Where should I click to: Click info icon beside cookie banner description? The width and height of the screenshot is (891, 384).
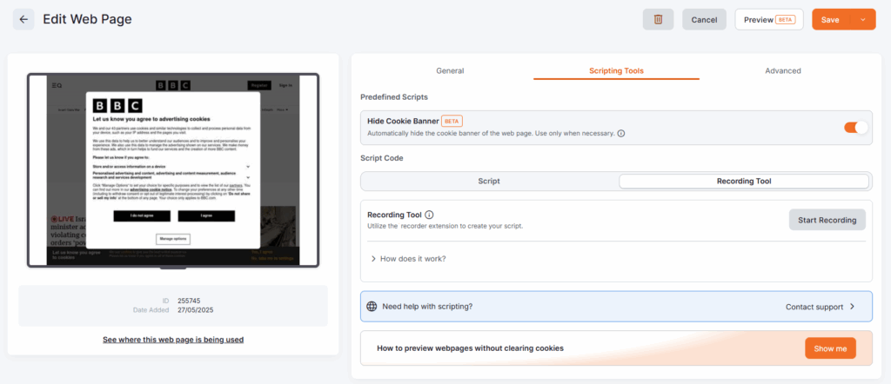tap(621, 134)
